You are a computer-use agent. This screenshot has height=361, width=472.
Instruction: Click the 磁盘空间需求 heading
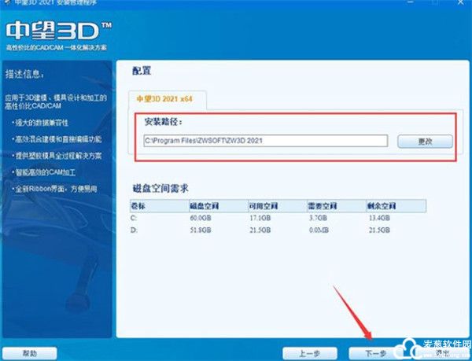click(x=160, y=188)
